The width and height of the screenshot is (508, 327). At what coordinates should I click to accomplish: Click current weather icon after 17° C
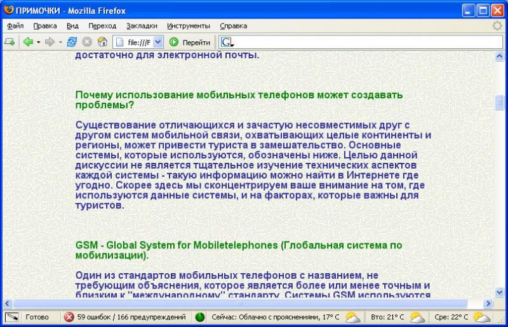pos(352,317)
